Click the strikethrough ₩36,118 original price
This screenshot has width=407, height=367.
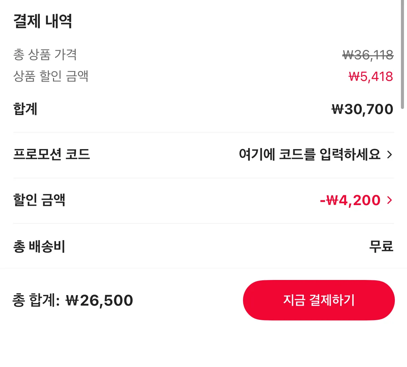368,55
